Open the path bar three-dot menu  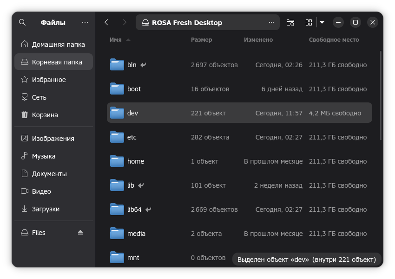271,22
